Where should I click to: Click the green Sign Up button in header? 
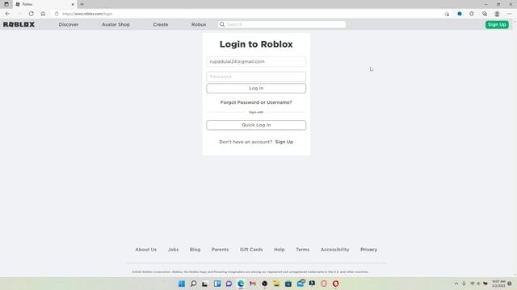pos(497,25)
